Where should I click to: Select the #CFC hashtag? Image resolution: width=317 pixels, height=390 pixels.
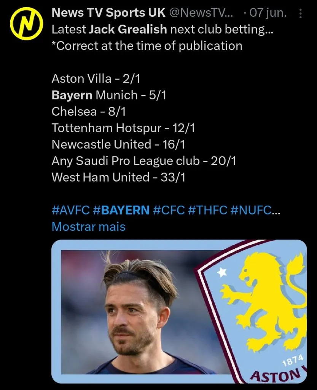click(168, 210)
